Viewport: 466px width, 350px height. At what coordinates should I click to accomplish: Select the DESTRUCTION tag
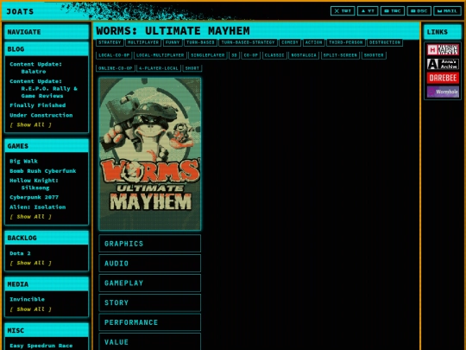point(385,42)
